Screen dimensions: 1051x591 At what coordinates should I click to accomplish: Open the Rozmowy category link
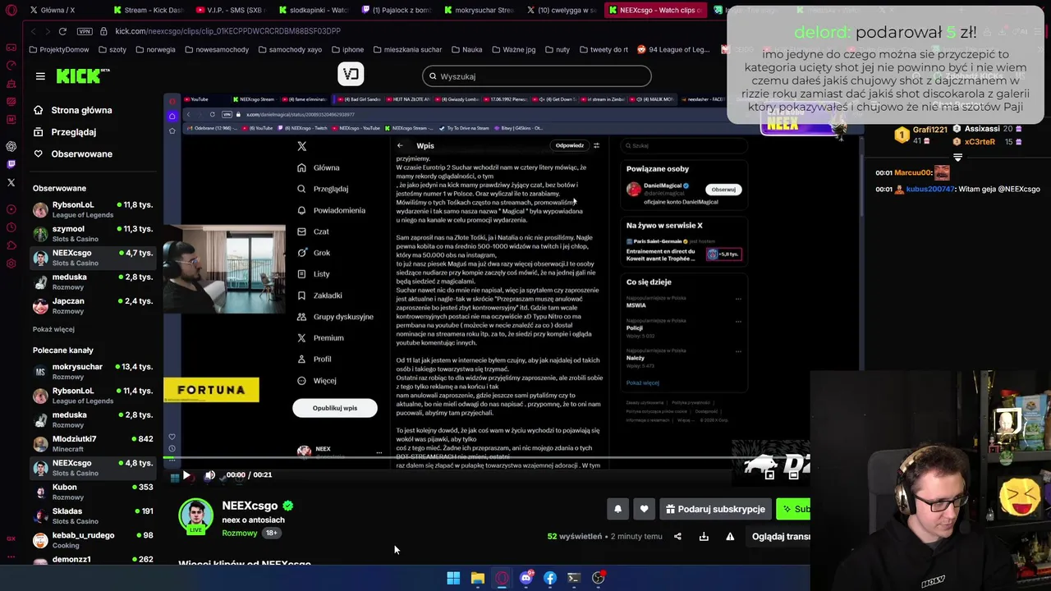click(x=240, y=534)
